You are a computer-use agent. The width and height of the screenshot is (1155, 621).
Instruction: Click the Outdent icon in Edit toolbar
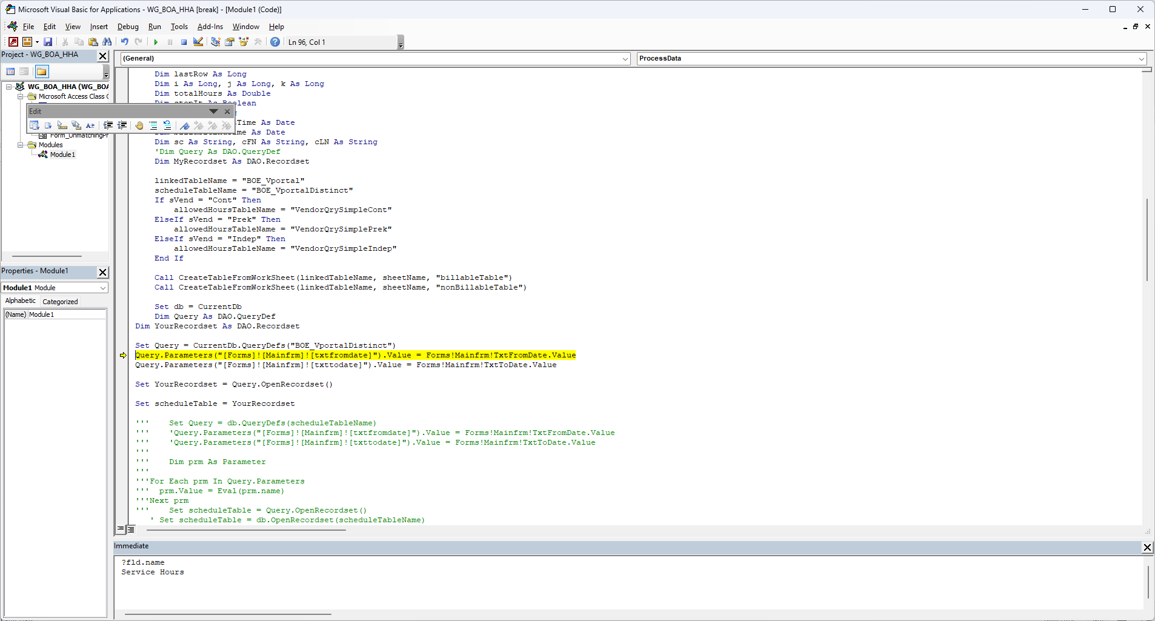pyautogui.click(x=122, y=125)
